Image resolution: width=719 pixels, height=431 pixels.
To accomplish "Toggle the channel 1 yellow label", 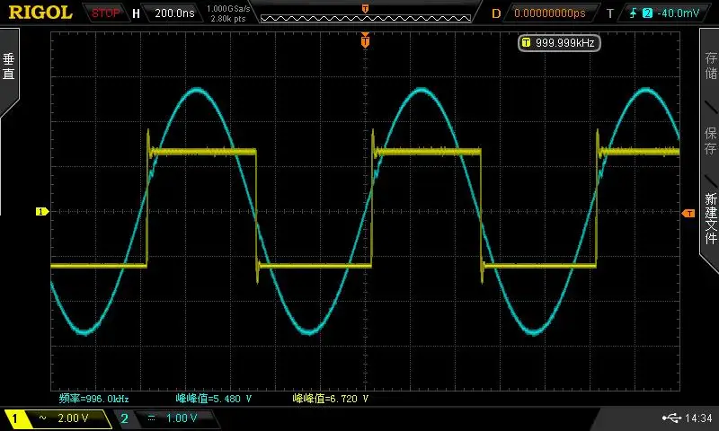I will (x=14, y=418).
